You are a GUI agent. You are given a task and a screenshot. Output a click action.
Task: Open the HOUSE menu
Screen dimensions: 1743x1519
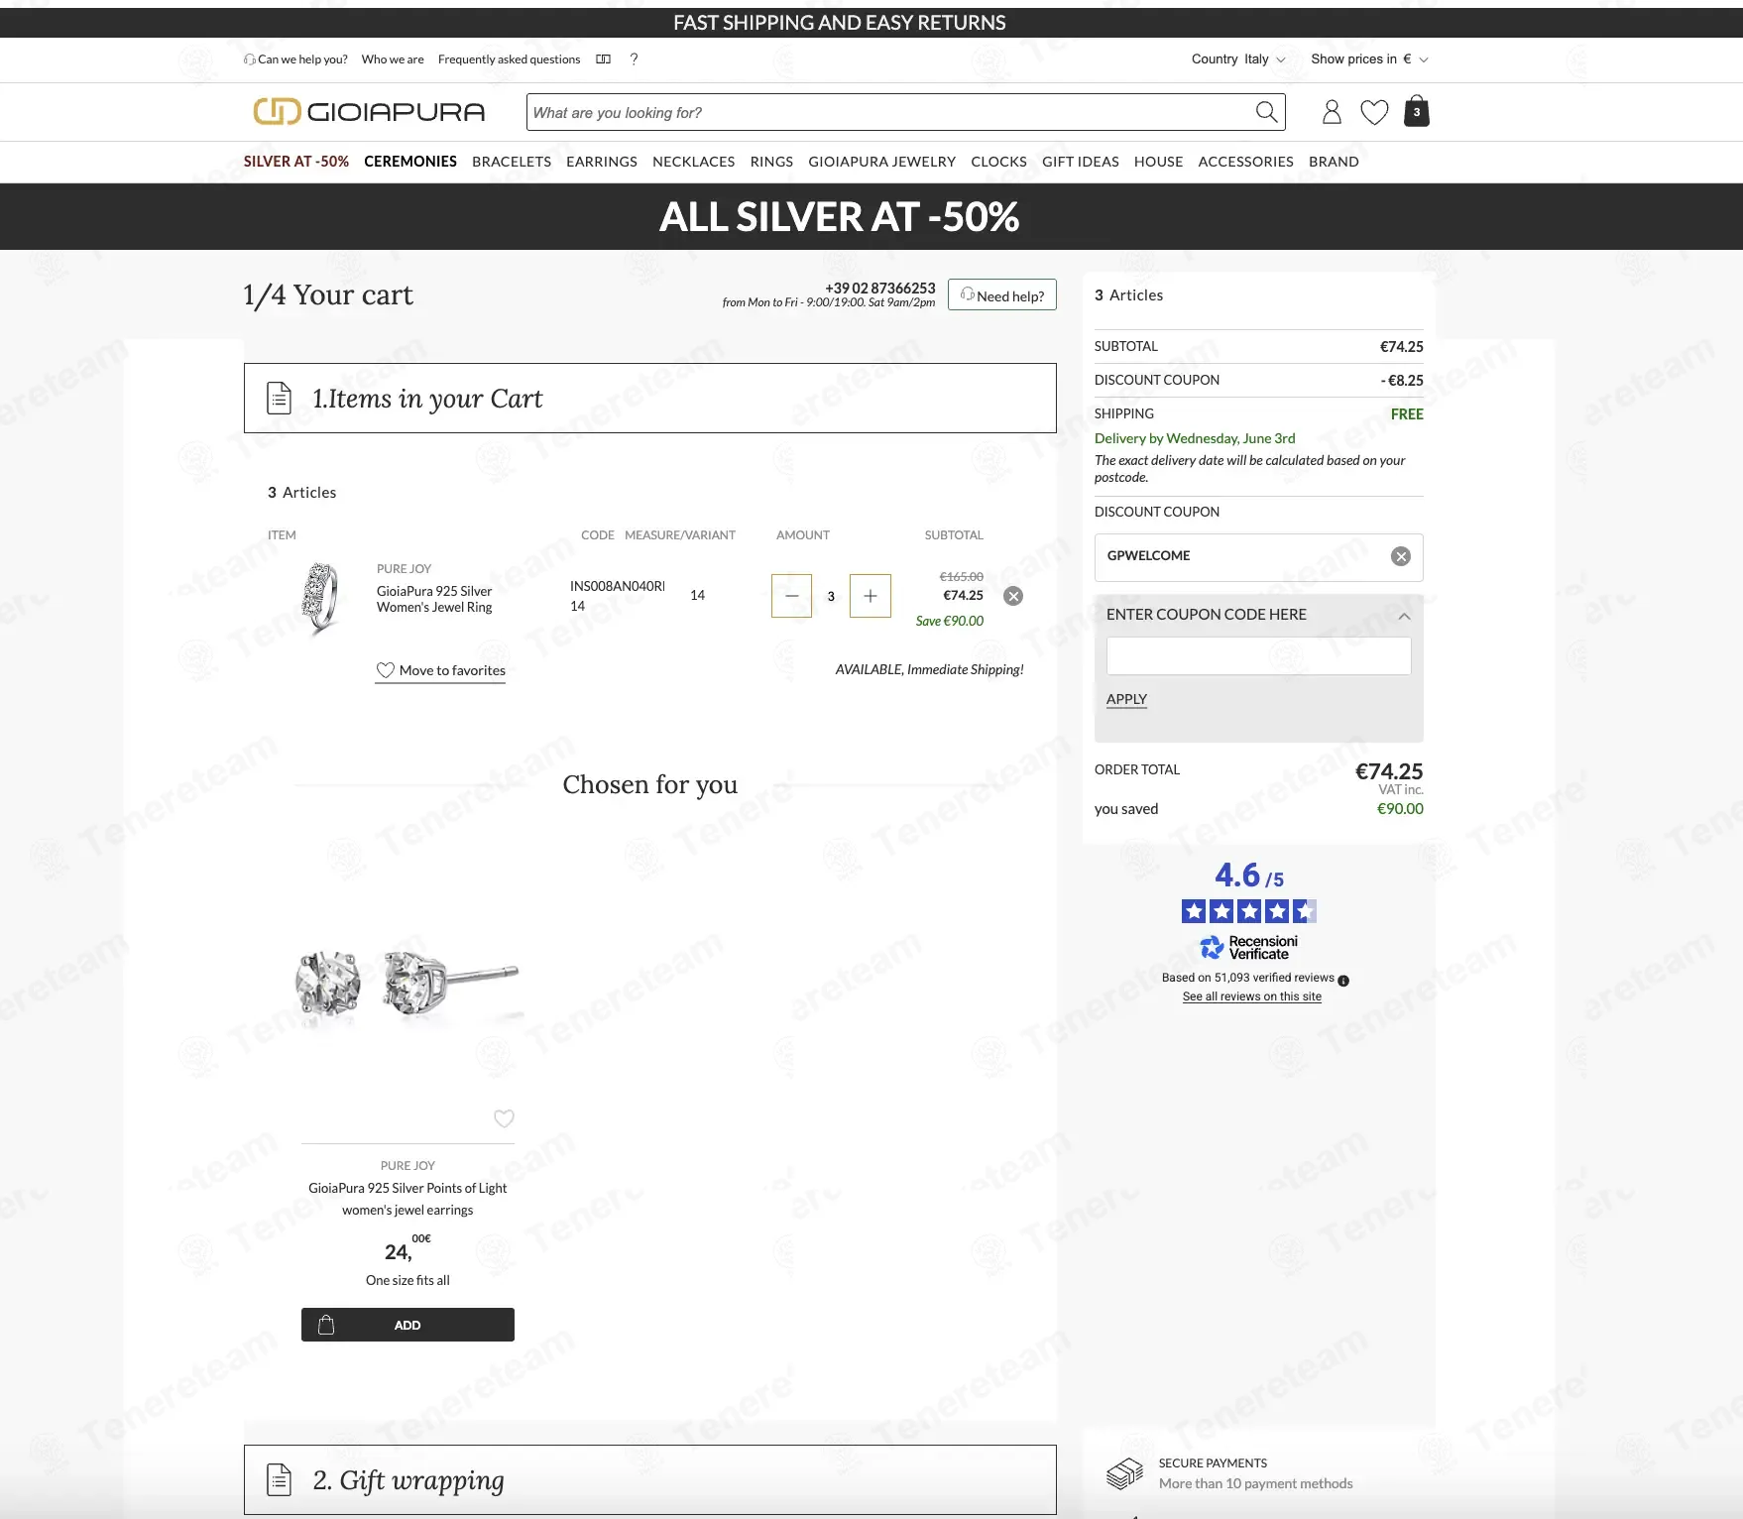[x=1159, y=162]
